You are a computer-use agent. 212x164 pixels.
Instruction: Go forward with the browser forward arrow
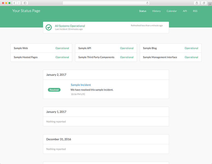[19, 3]
